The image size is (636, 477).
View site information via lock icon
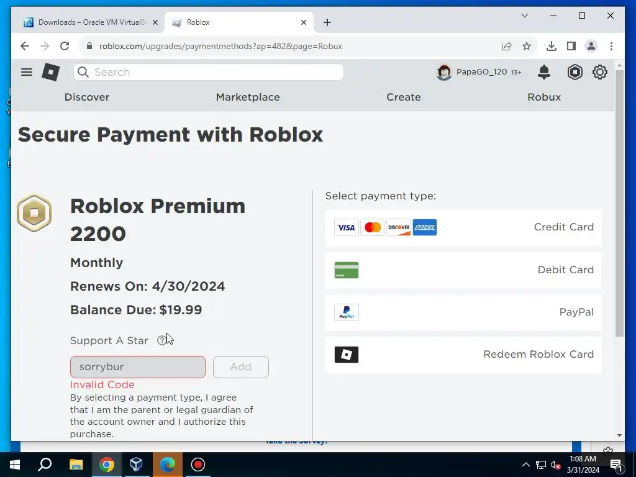89,46
